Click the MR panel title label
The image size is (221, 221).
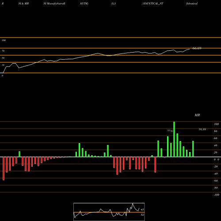click(x=197, y=115)
